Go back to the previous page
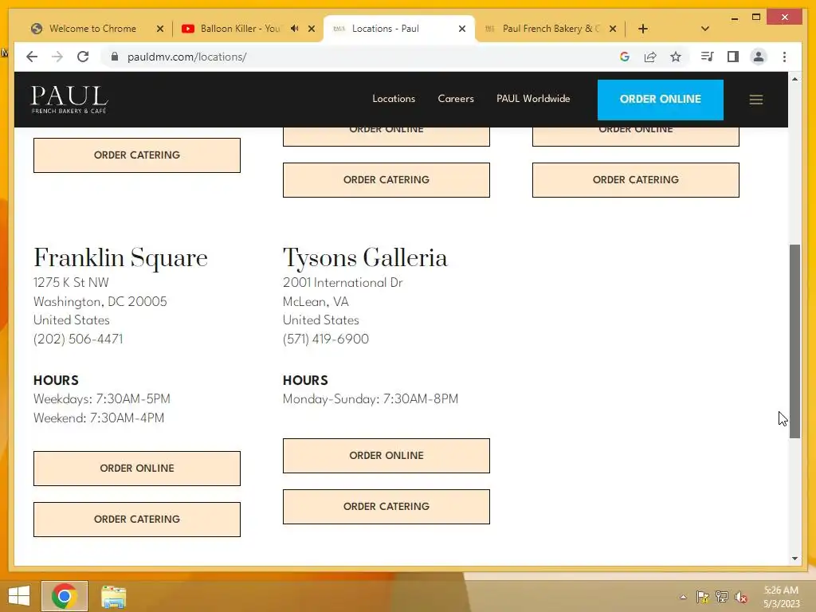Viewport: 816px width, 612px height. pyautogui.click(x=32, y=57)
